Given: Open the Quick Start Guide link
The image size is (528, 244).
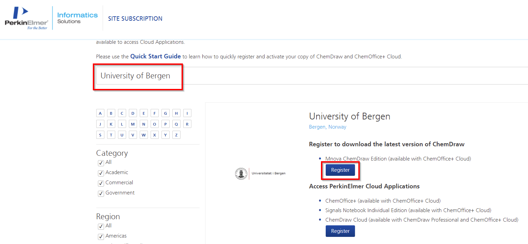Looking at the screenshot, I should point(155,56).
